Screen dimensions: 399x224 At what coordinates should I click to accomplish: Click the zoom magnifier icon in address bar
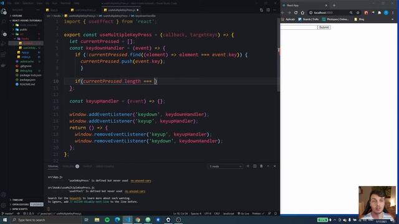point(351,12)
